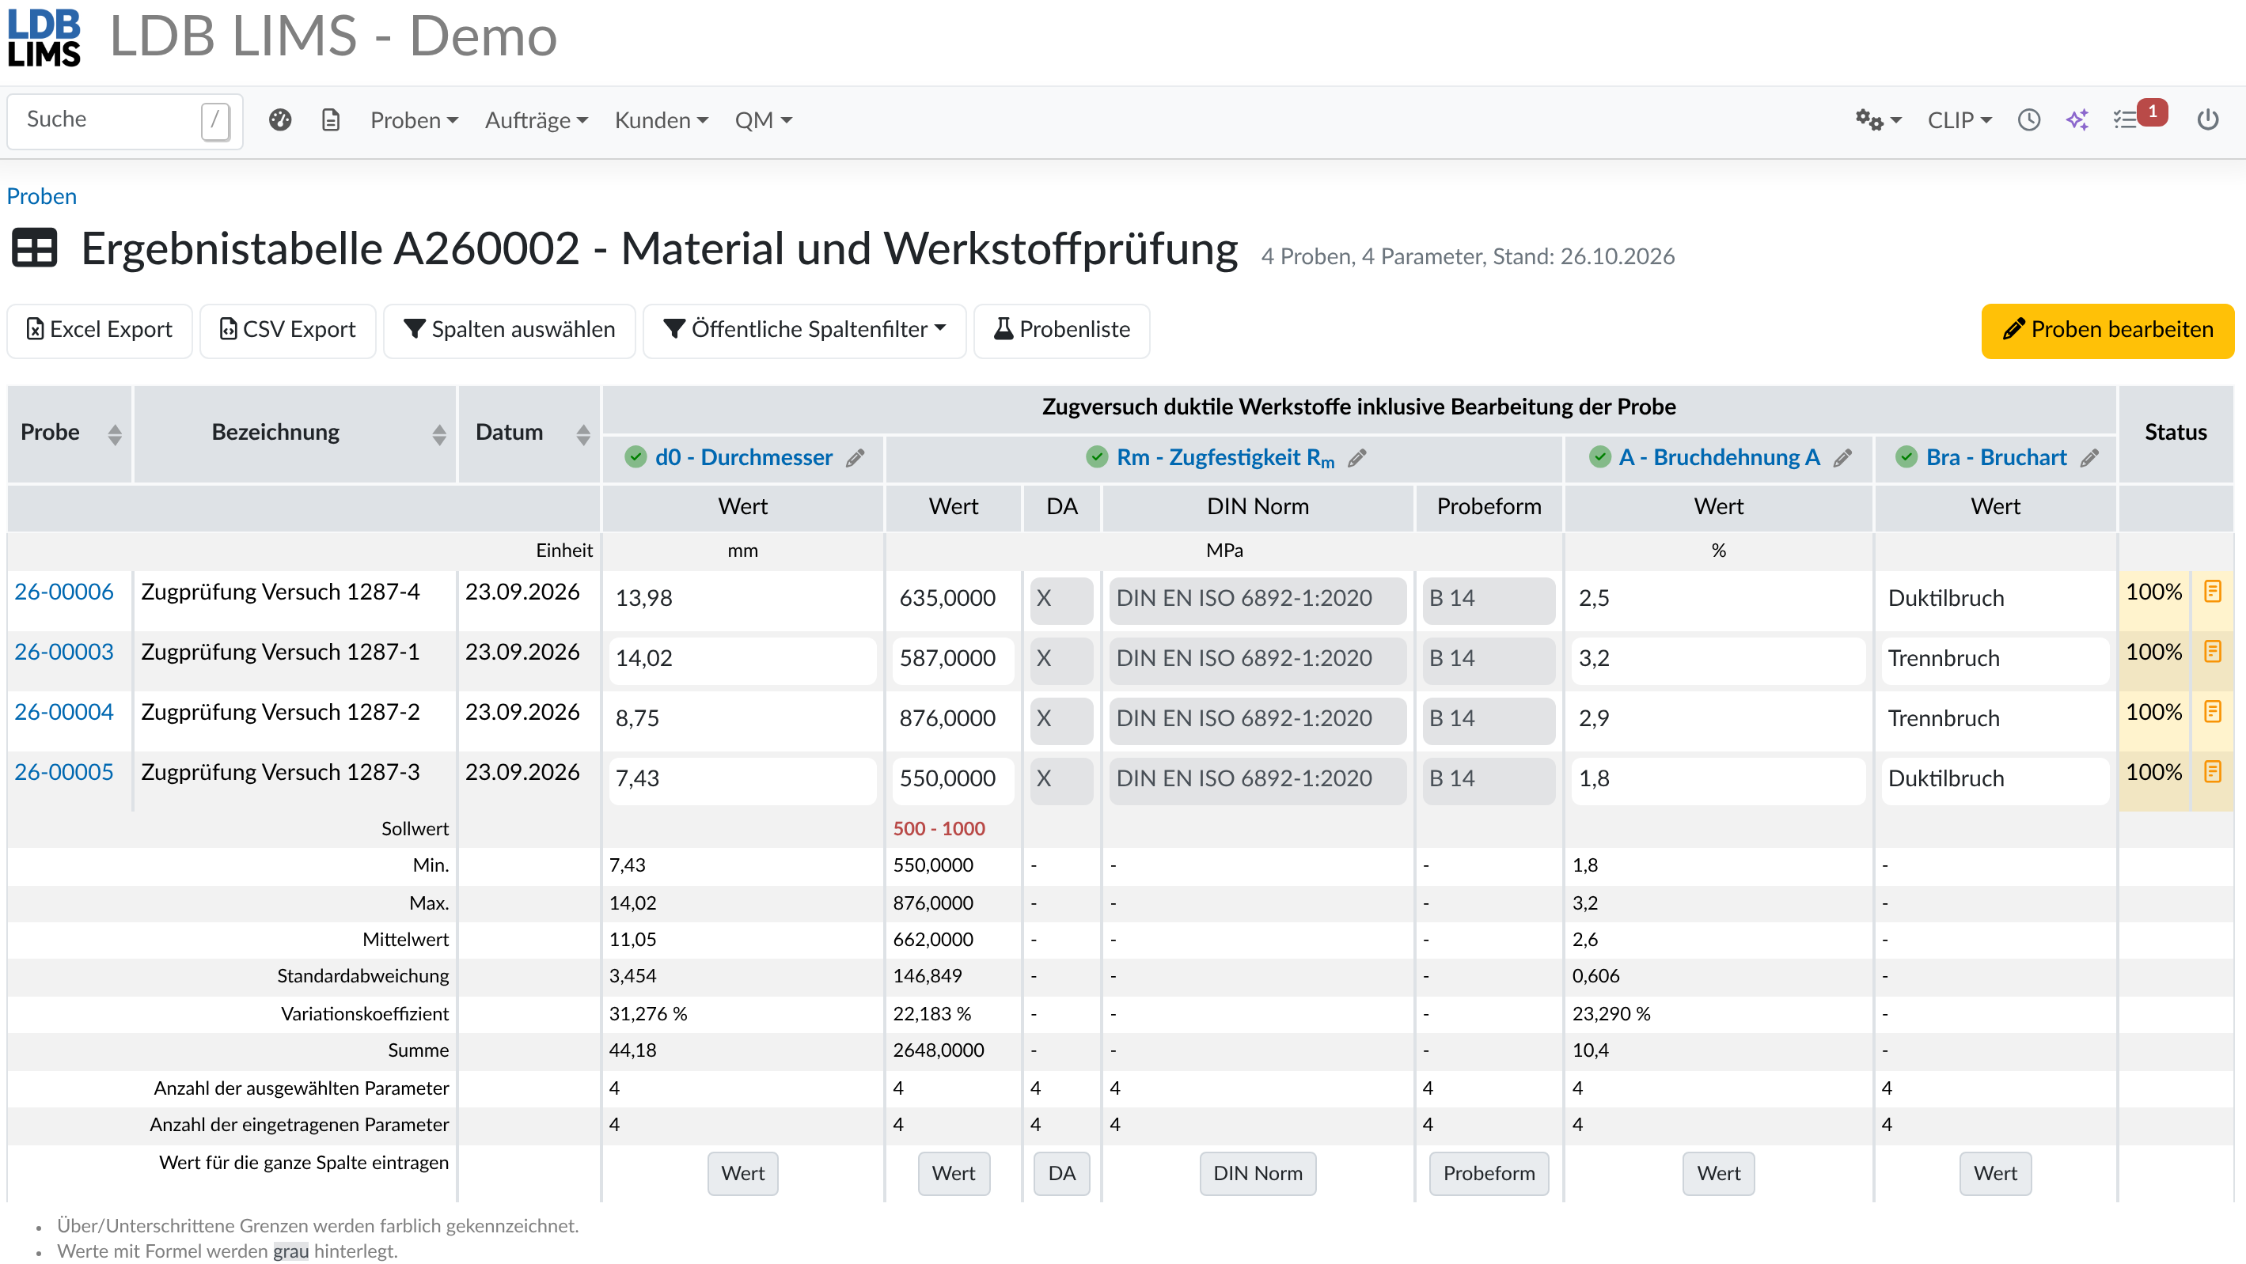Edit Rm Zugfestigkeit via pencil icon

point(1357,459)
